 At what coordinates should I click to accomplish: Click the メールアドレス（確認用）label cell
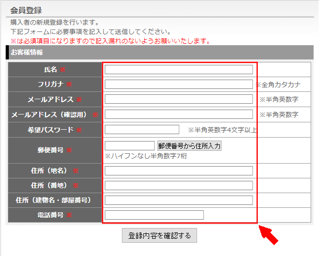[x=55, y=114]
